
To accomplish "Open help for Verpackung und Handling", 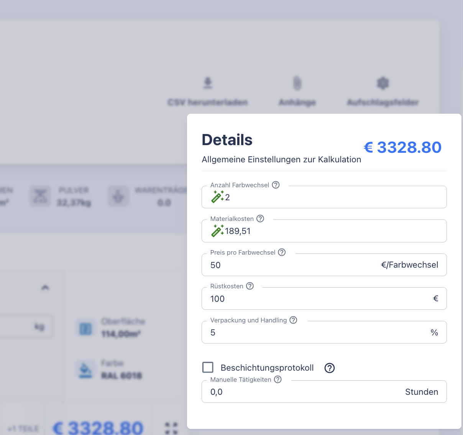I will (293, 320).
